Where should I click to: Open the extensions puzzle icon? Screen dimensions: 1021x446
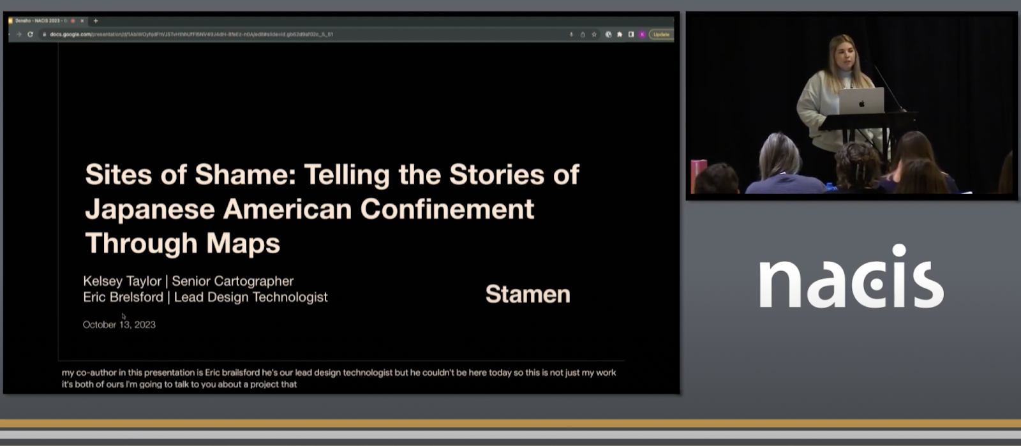click(x=620, y=34)
